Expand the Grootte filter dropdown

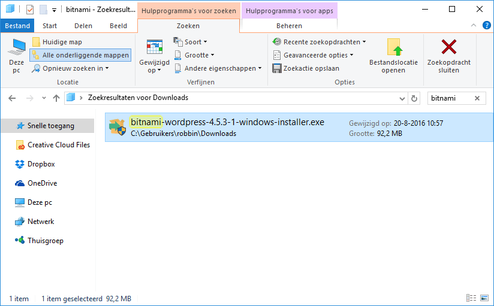194,55
